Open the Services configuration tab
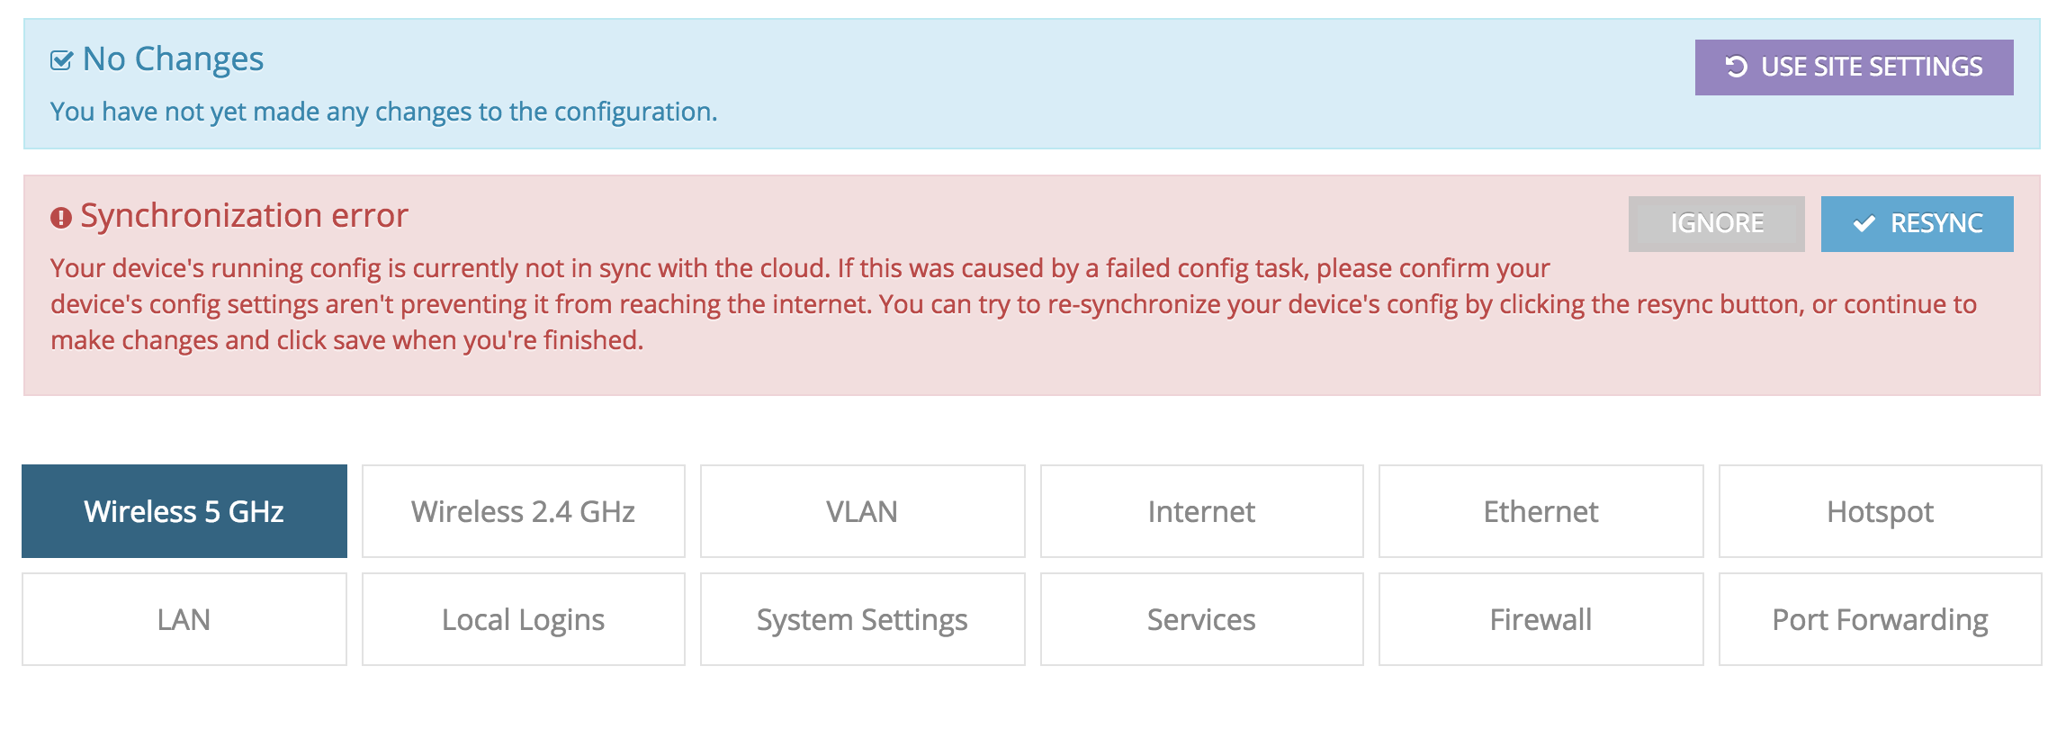This screenshot has height=738, width=2057. [x=1201, y=618]
